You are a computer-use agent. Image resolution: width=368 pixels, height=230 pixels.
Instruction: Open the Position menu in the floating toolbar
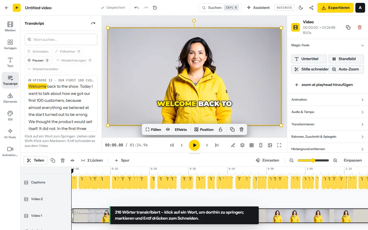(204, 130)
